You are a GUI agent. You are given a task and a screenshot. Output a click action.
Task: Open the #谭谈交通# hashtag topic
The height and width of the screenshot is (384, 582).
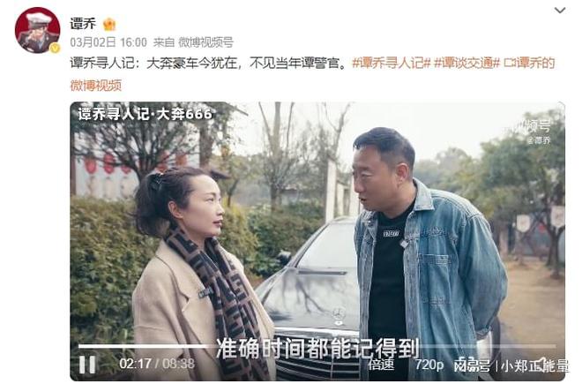tap(466, 63)
